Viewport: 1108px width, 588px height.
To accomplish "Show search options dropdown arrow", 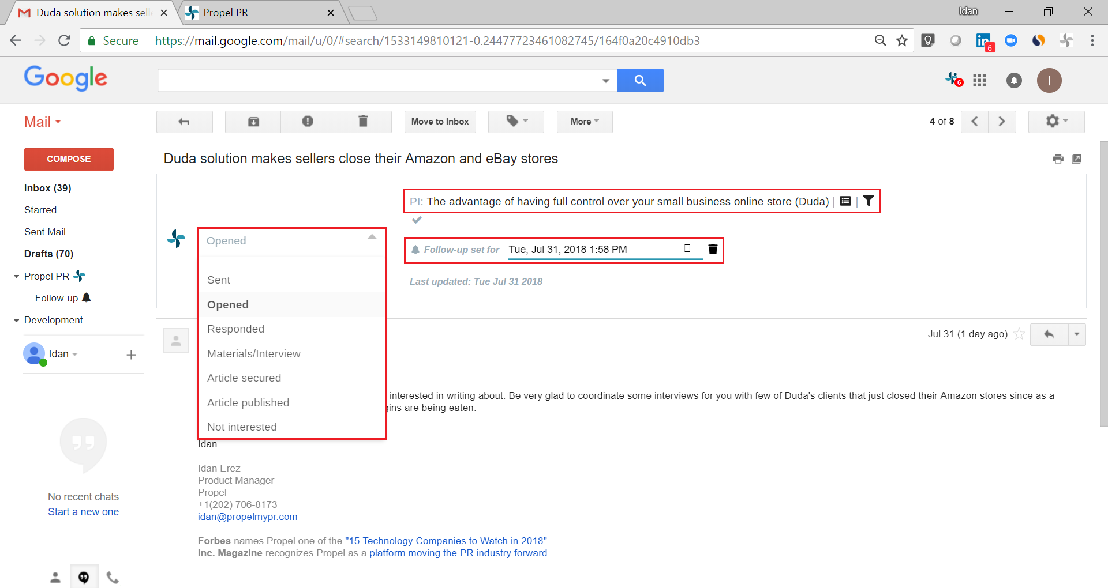I will 605,81.
